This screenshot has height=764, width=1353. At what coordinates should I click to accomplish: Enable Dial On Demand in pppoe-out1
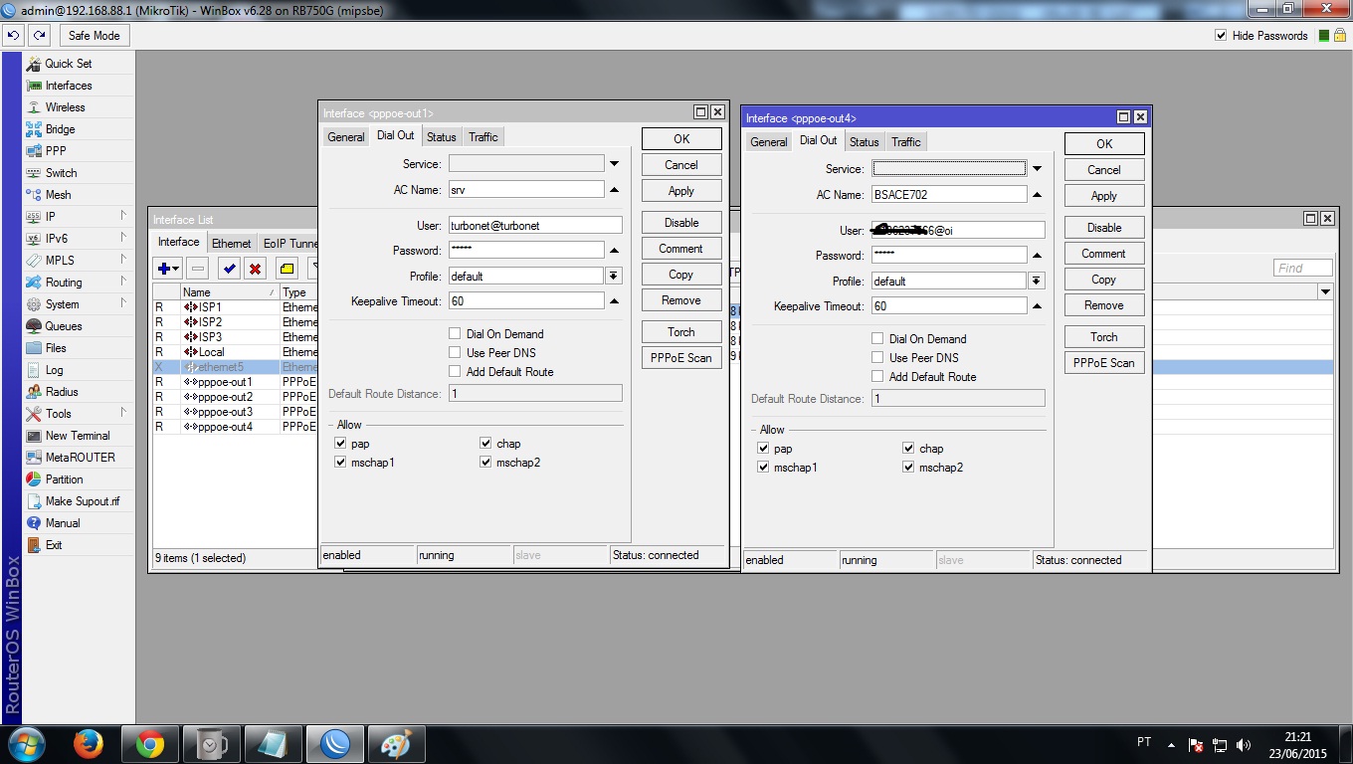click(455, 334)
